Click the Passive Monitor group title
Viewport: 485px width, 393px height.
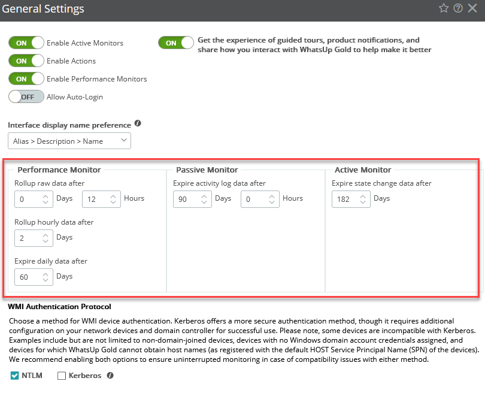coord(207,170)
